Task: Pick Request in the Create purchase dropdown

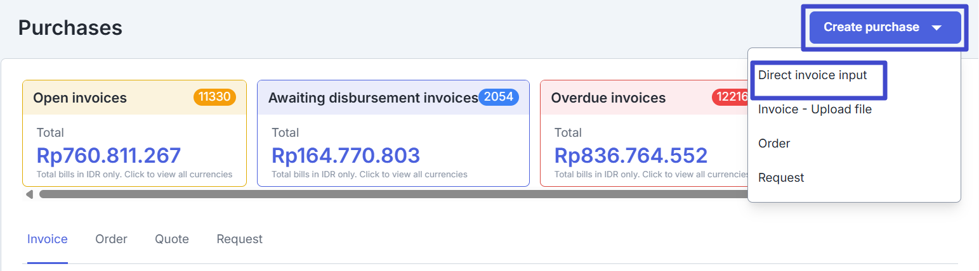Action: coord(781,178)
